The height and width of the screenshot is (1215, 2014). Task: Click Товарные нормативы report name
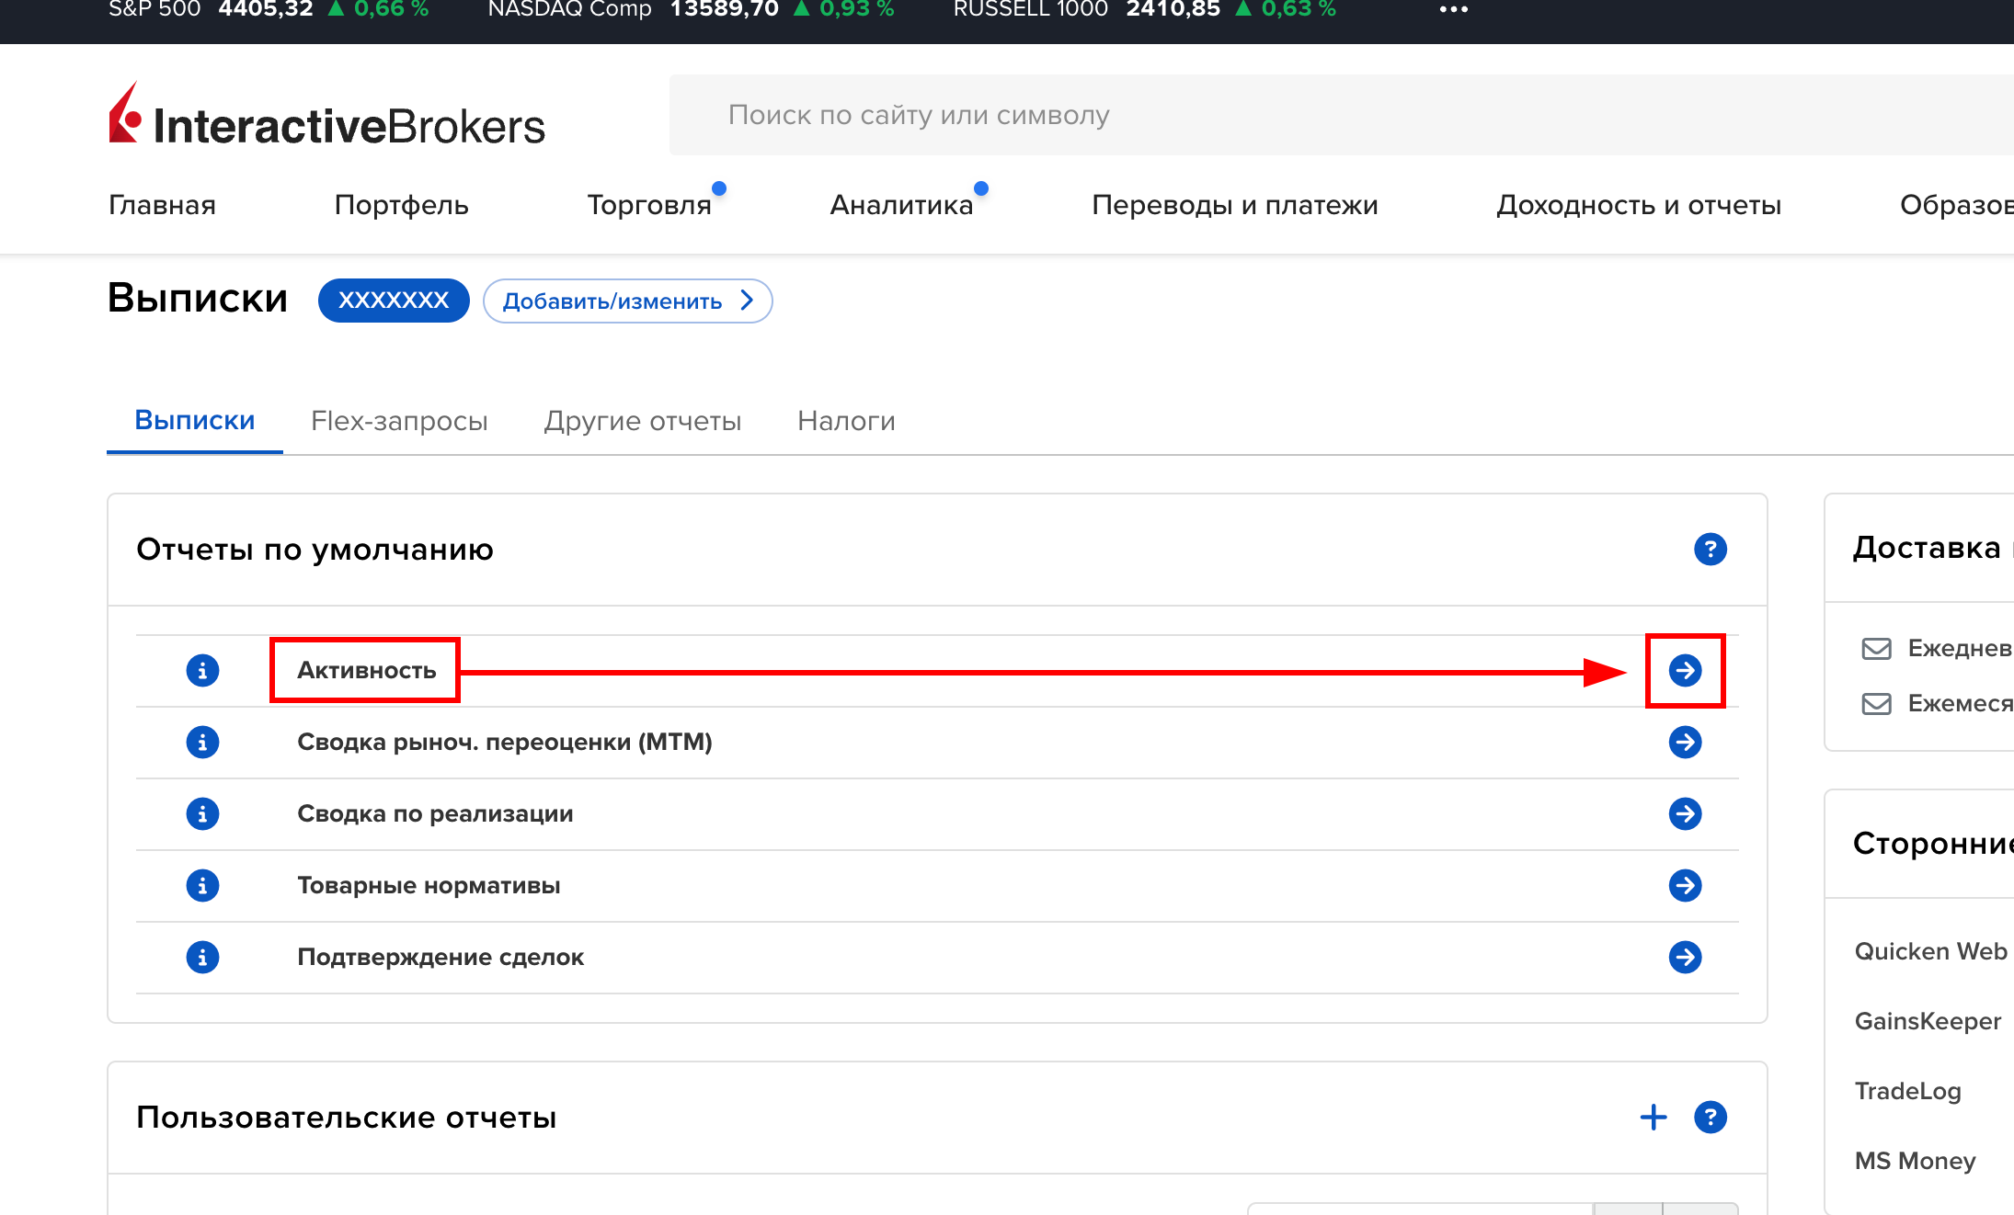429,885
